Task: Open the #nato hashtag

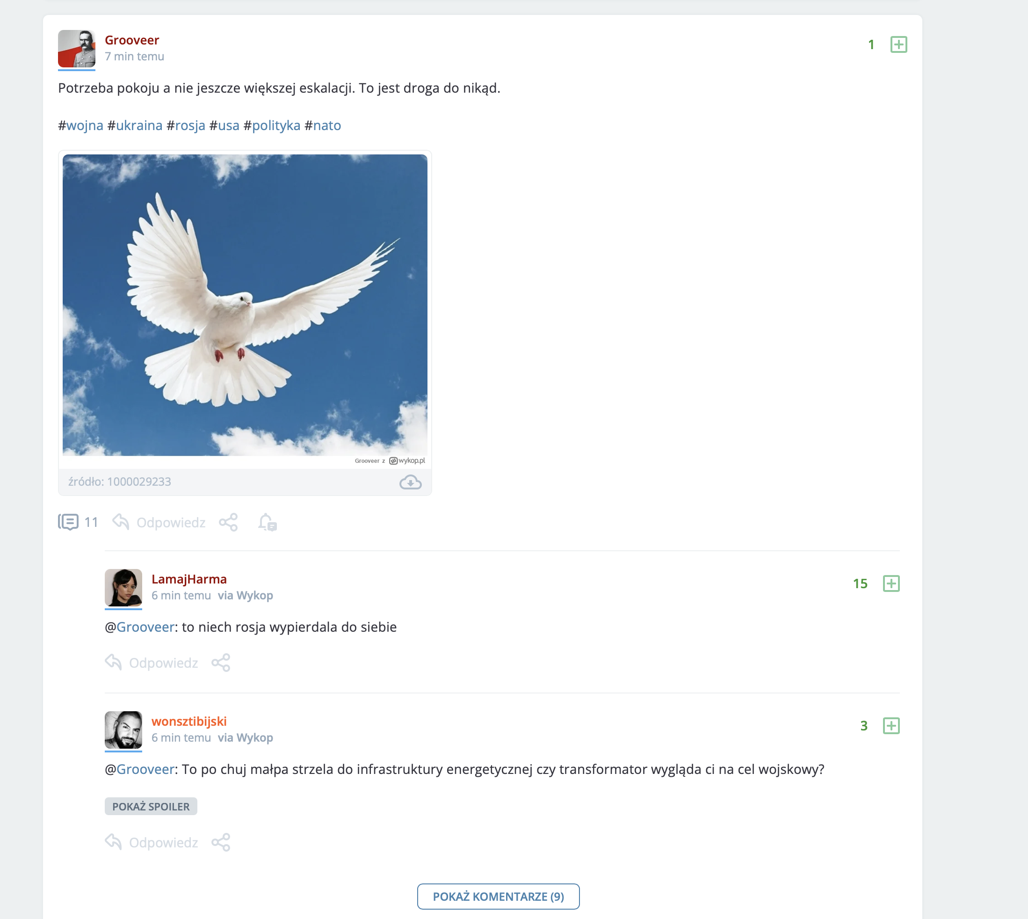Action: [x=323, y=125]
